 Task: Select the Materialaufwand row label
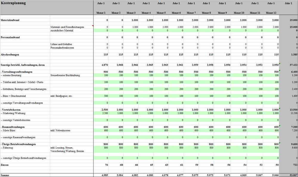coord(10,20)
